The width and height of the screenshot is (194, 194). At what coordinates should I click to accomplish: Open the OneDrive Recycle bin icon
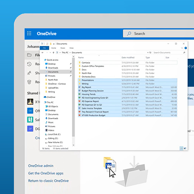(x=29, y=82)
